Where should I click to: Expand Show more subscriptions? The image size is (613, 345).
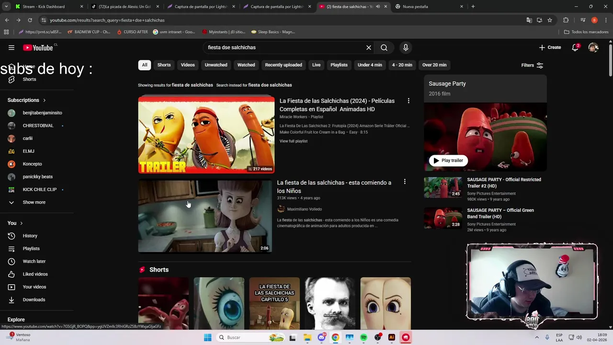[x=34, y=202]
